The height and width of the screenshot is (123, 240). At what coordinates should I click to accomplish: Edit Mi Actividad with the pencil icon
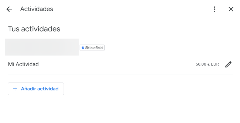point(228,64)
